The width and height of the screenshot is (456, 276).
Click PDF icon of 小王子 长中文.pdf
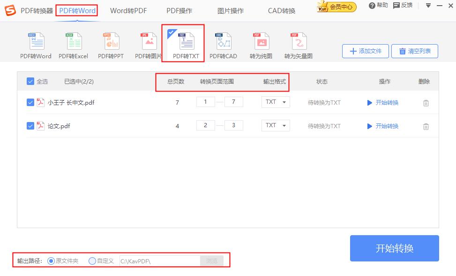(40, 102)
